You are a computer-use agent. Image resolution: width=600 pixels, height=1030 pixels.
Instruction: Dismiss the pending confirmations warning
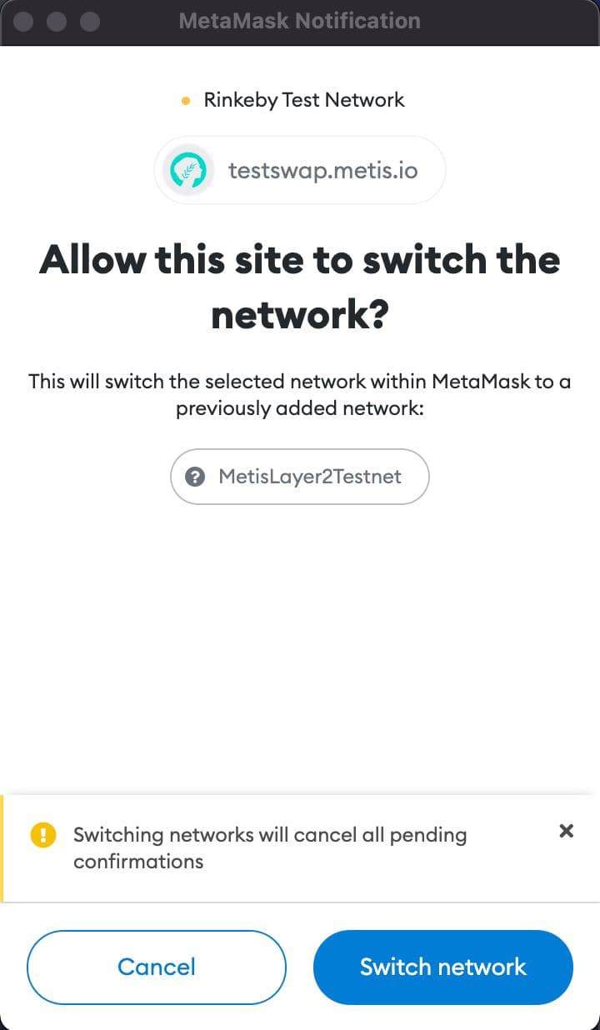(x=566, y=830)
